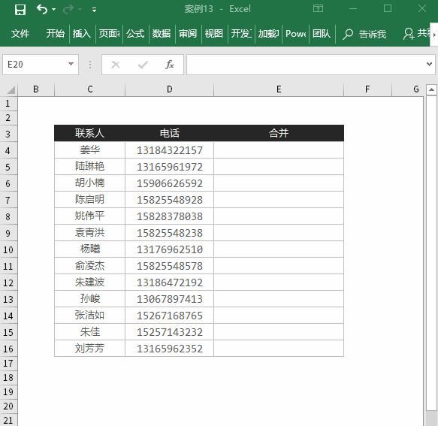Switch to the 数据 ribbon tab
This screenshot has height=426, width=438.
click(x=162, y=34)
